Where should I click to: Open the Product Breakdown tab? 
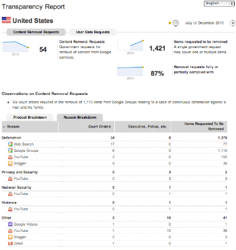30,117
